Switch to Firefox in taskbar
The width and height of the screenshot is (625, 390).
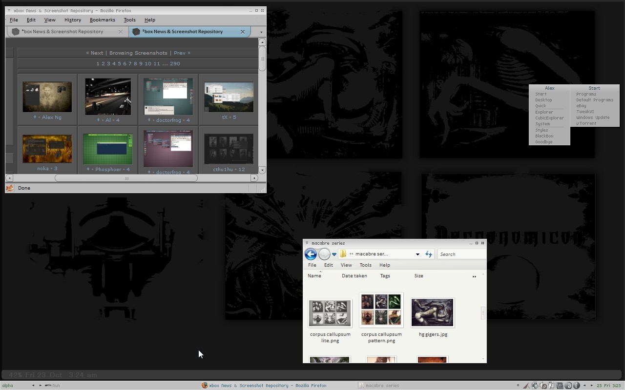coord(264,385)
